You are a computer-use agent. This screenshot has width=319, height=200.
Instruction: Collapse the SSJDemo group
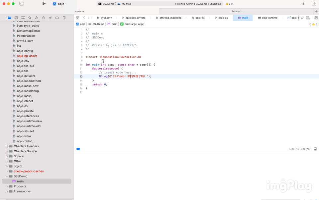[7, 176]
